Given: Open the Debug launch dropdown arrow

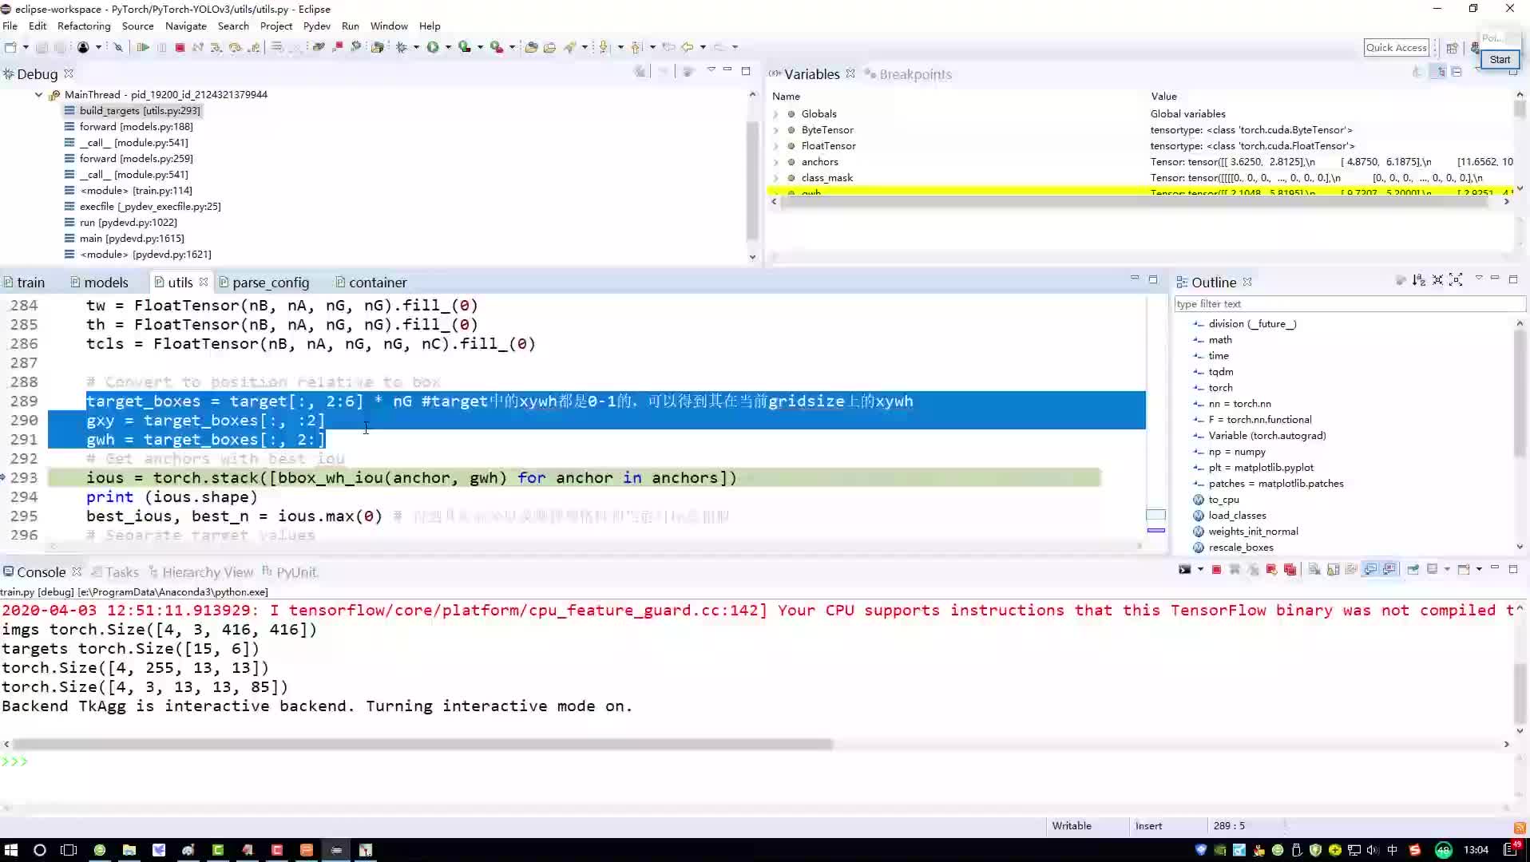Looking at the screenshot, I should point(415,47).
